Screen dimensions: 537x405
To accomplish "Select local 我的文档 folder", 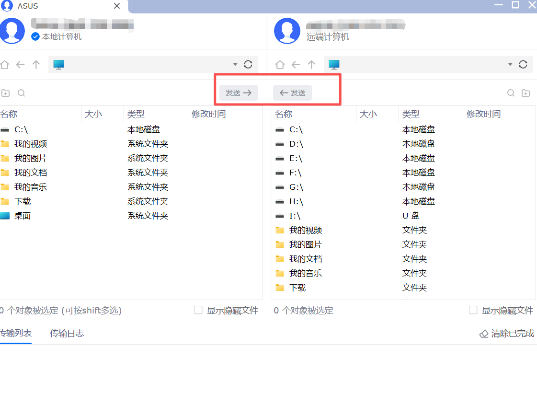I will pos(131,173).
